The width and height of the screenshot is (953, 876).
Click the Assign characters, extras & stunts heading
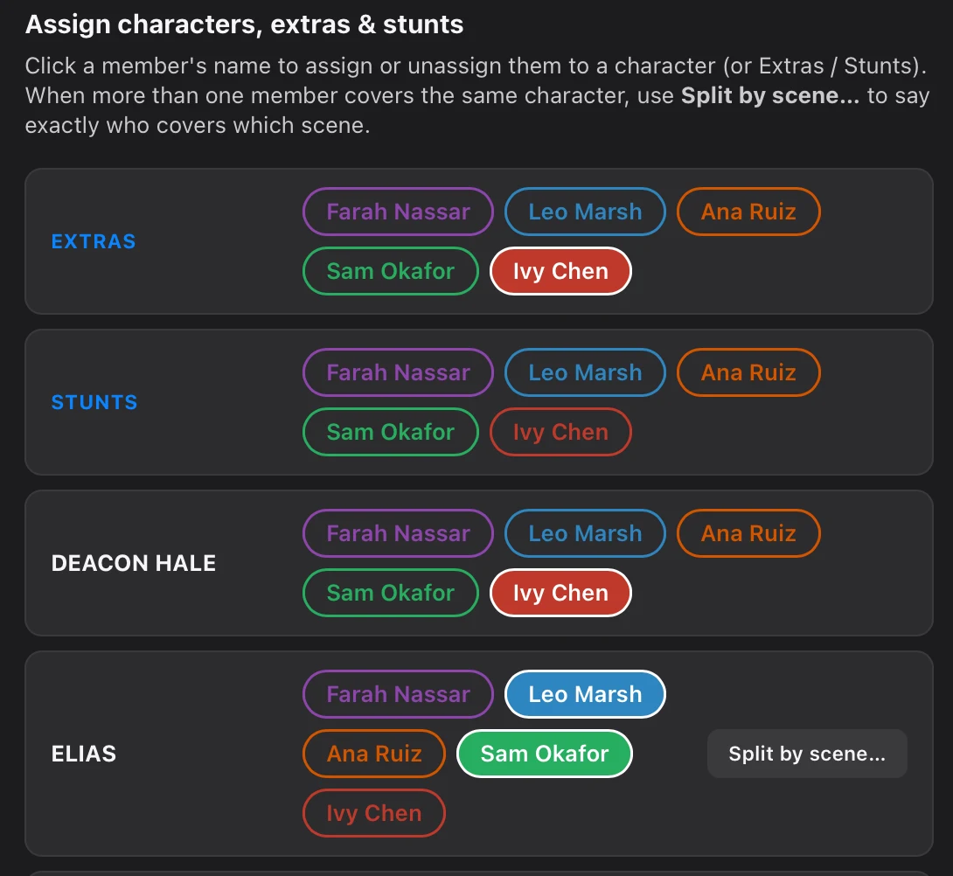click(x=244, y=25)
